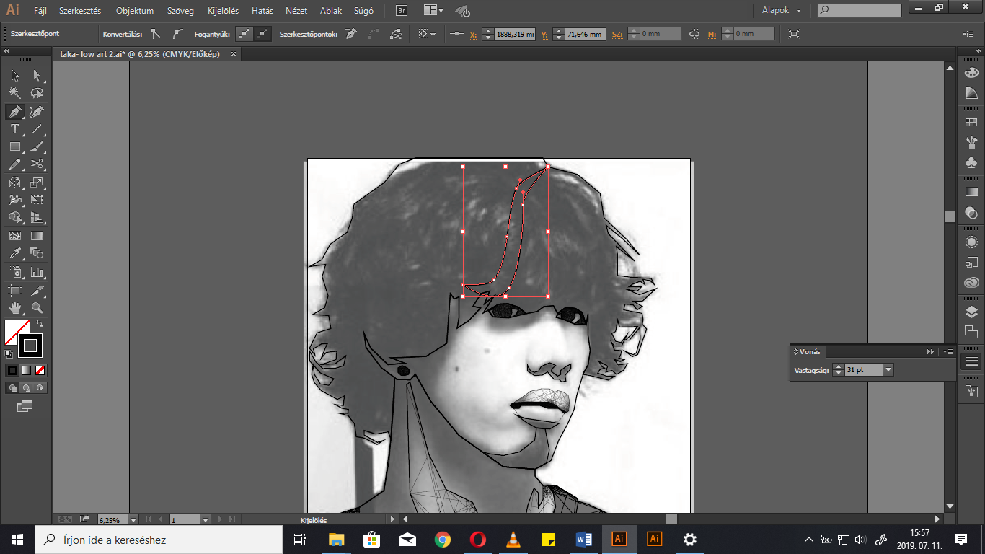
Task: Select the Direct Selection (white arrow) tool
Action: (x=37, y=75)
